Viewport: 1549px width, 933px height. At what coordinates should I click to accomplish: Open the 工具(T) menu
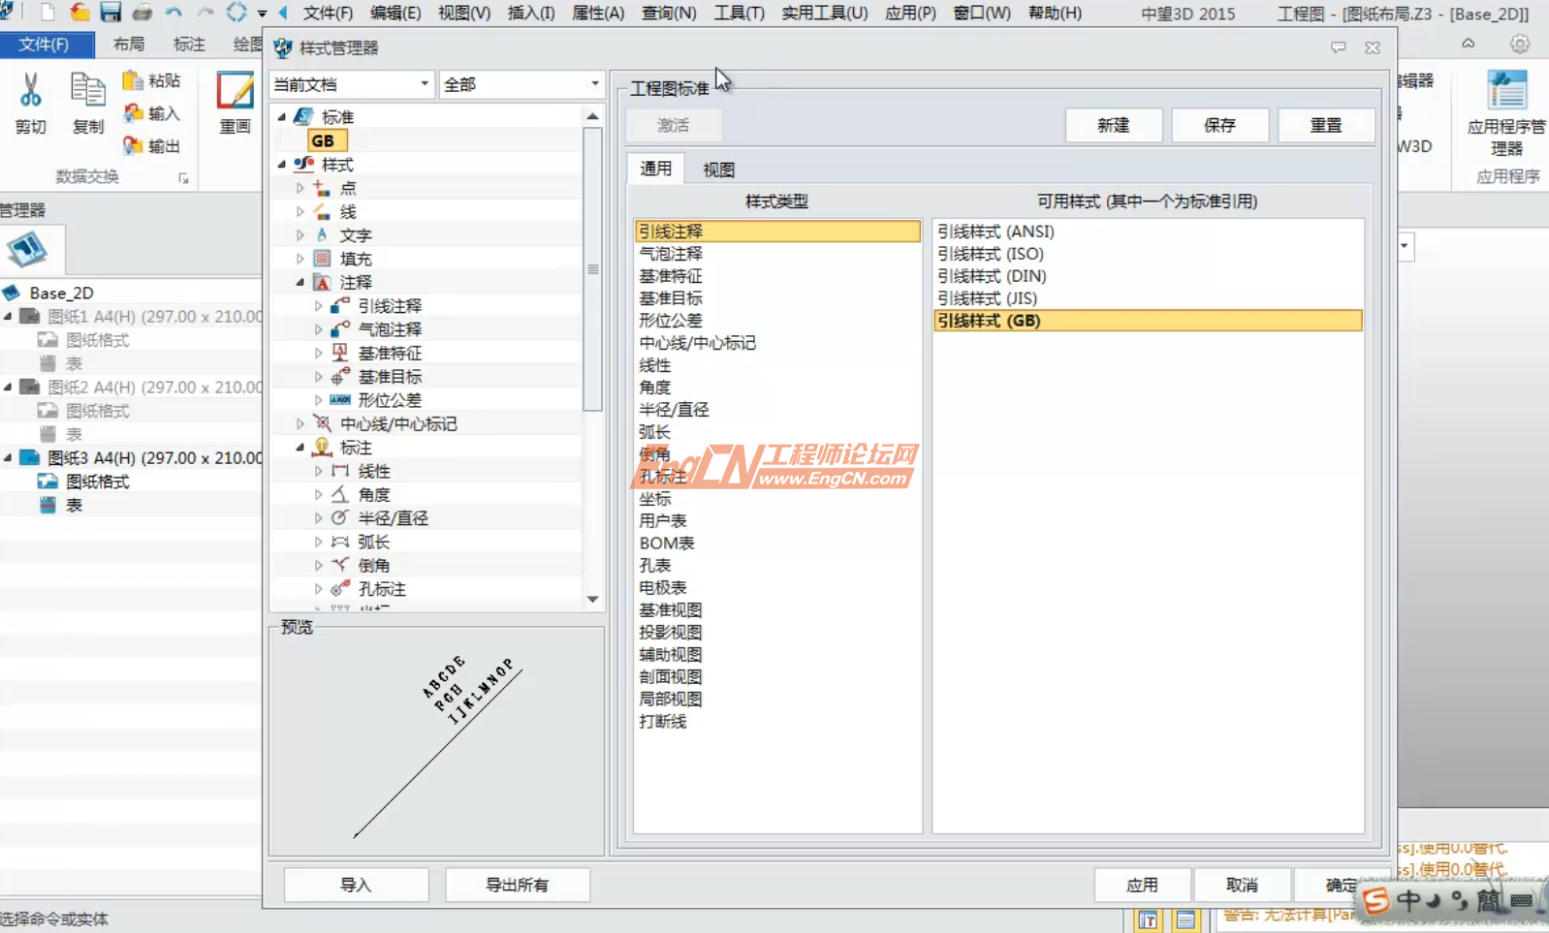pos(739,13)
